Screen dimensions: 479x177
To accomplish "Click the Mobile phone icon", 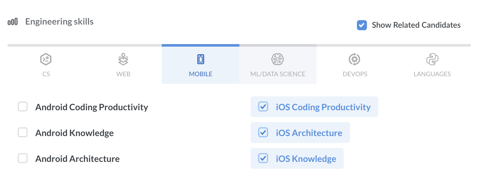I will (x=200, y=59).
